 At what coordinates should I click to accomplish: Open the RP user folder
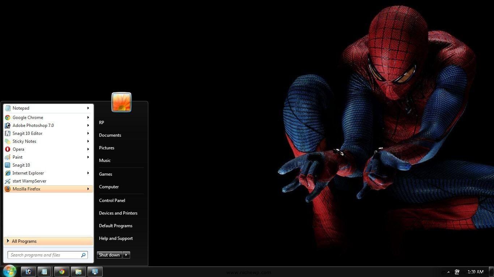(102, 123)
